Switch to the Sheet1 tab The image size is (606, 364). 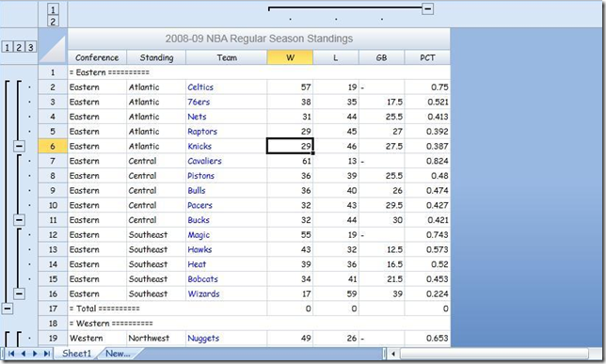pyautogui.click(x=77, y=354)
